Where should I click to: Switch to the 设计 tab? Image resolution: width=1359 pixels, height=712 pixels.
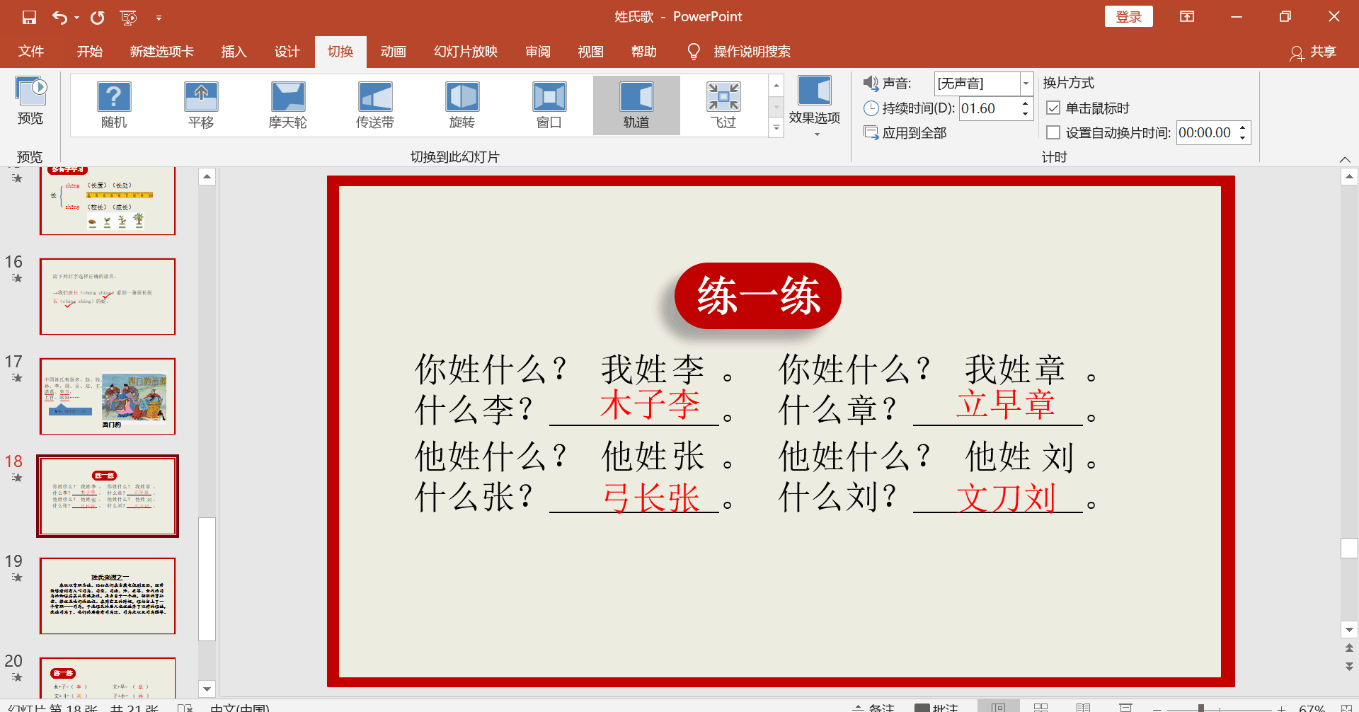pos(287,52)
